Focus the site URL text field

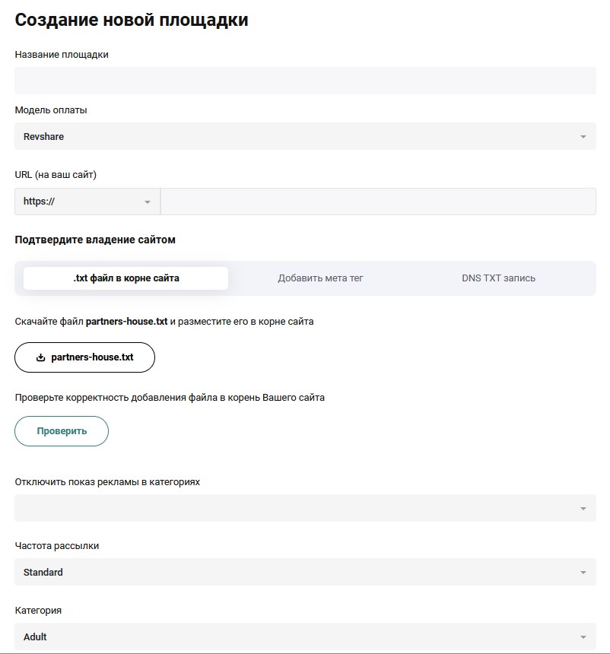tap(378, 202)
